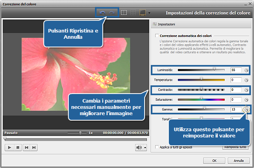Click the Saturazione slider track
The width and height of the screenshot is (254, 168).
201,99
